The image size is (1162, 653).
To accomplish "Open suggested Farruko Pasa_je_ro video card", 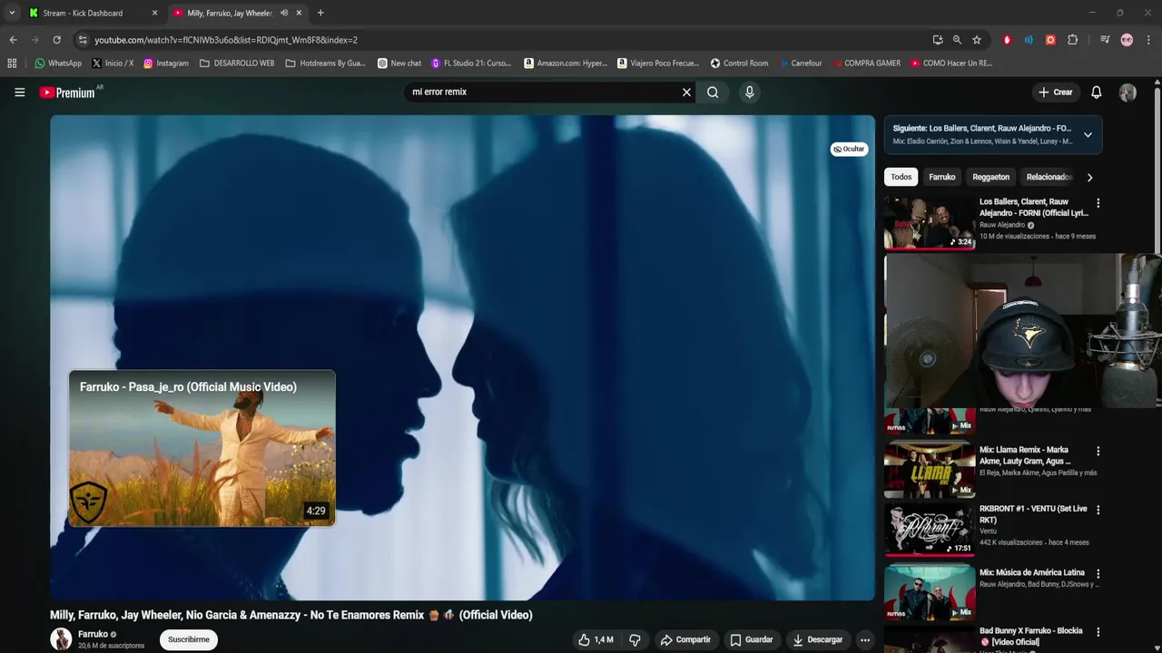I will [x=202, y=448].
